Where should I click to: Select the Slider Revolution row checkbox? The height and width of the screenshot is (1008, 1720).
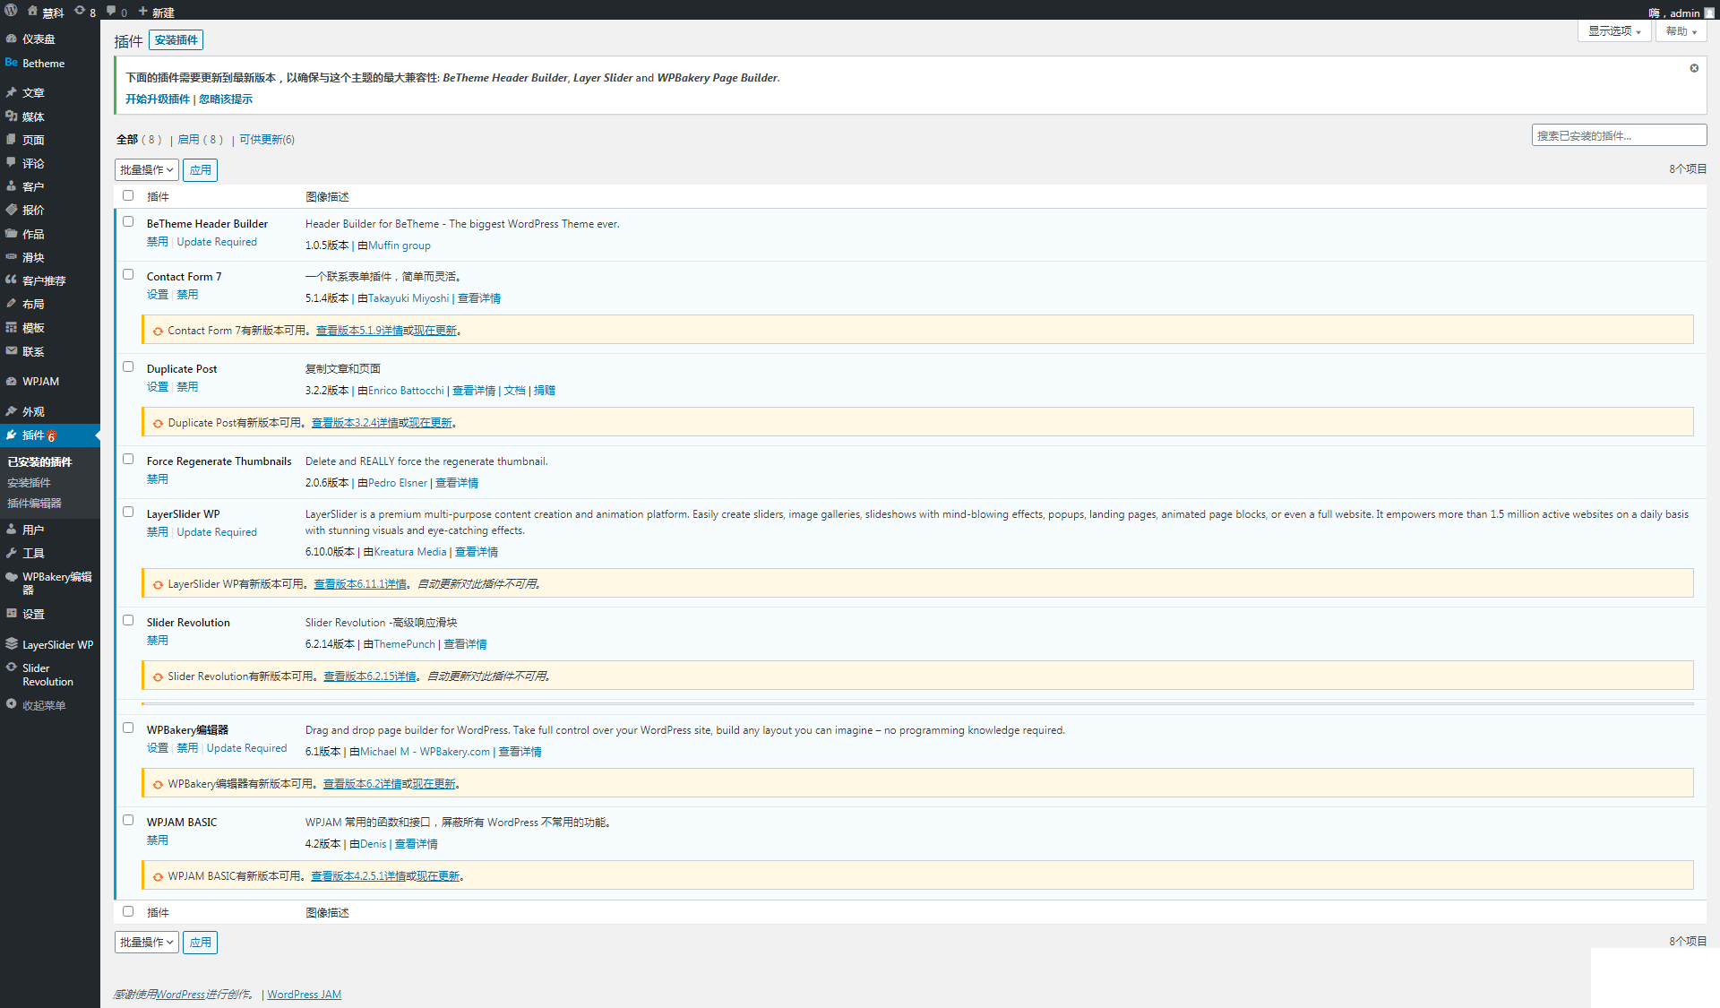tap(128, 620)
